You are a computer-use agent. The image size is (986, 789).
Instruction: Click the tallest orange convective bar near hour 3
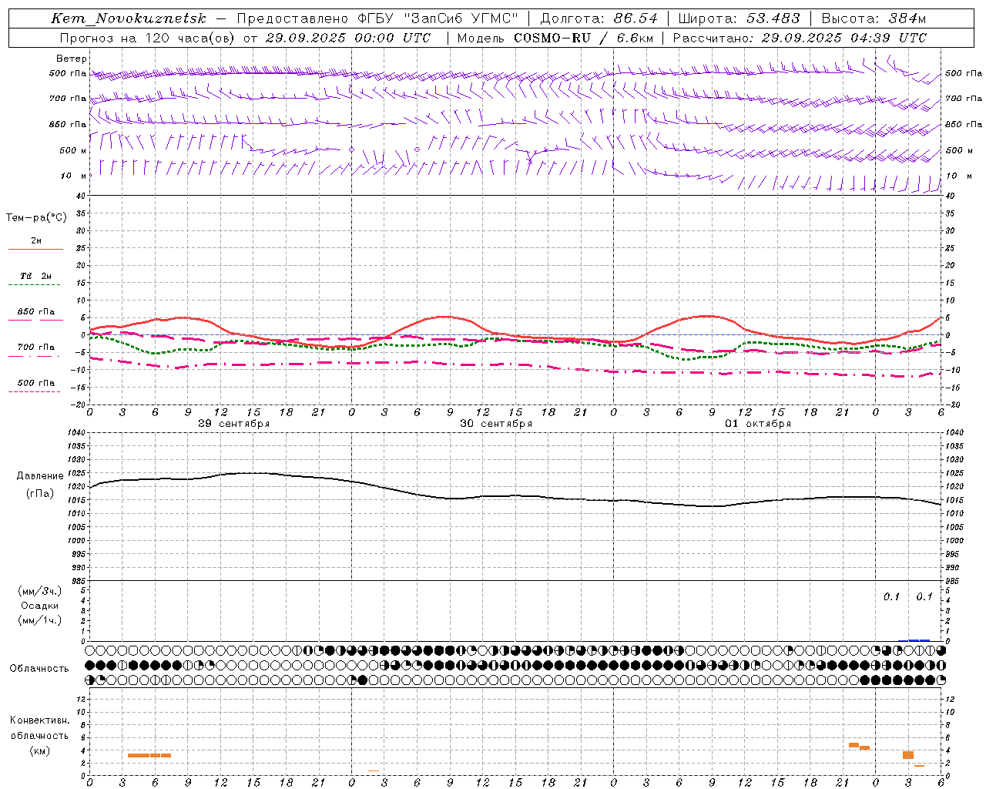coord(908,755)
